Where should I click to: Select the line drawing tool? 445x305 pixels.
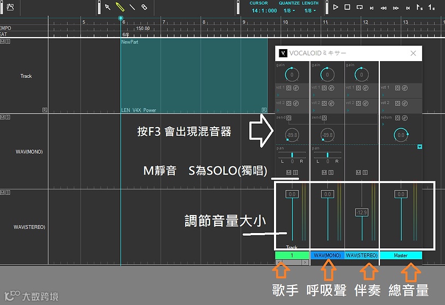(132, 7)
